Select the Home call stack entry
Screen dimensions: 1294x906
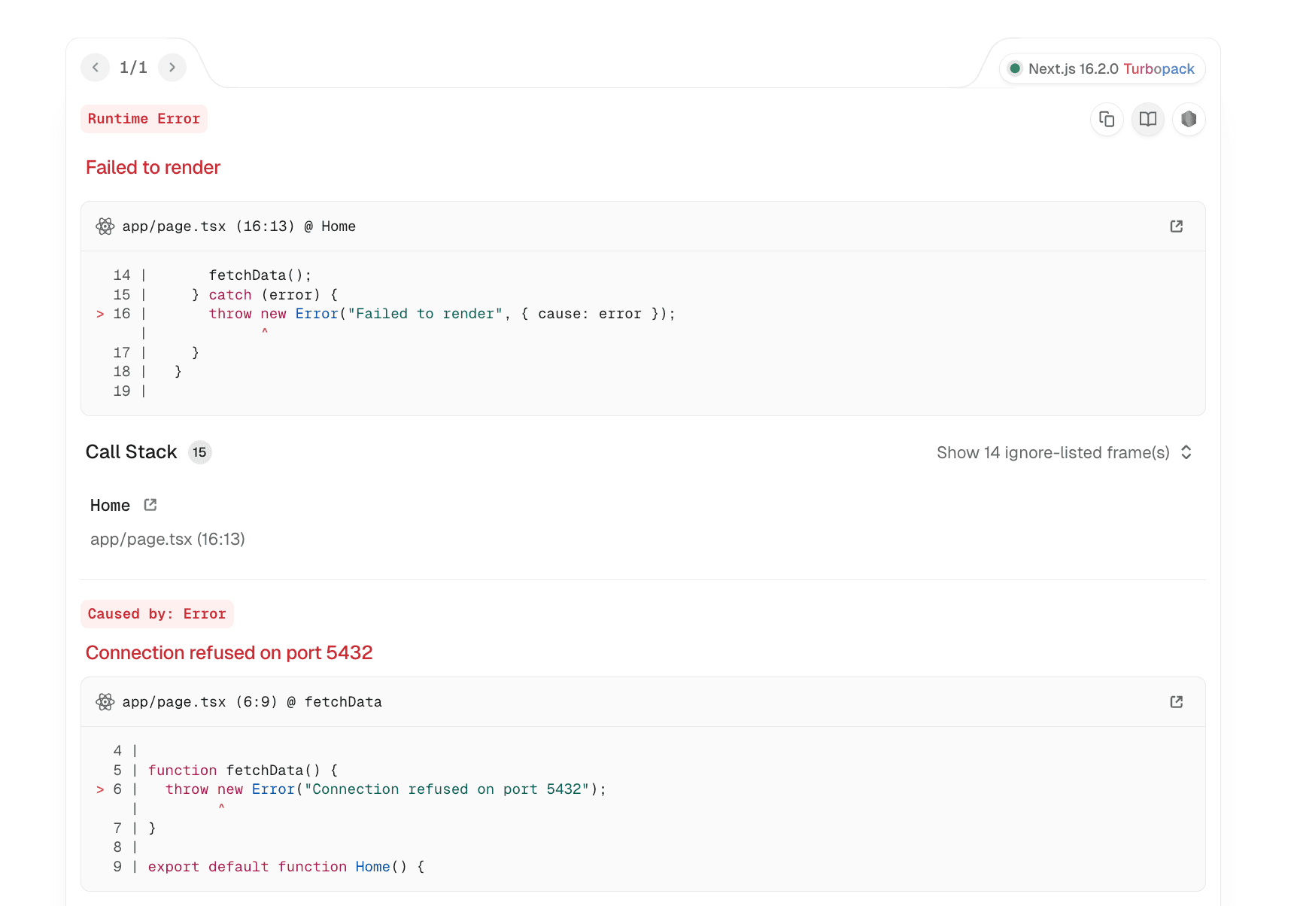click(x=110, y=506)
